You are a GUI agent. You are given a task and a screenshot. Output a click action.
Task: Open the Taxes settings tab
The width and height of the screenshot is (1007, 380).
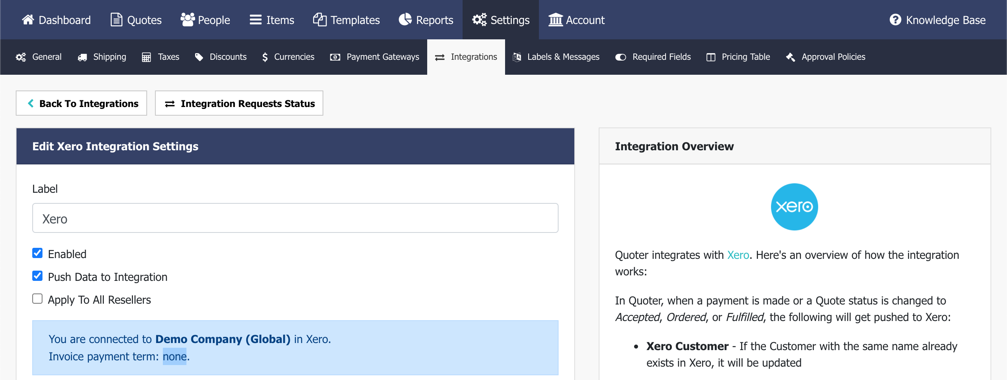[x=160, y=57]
